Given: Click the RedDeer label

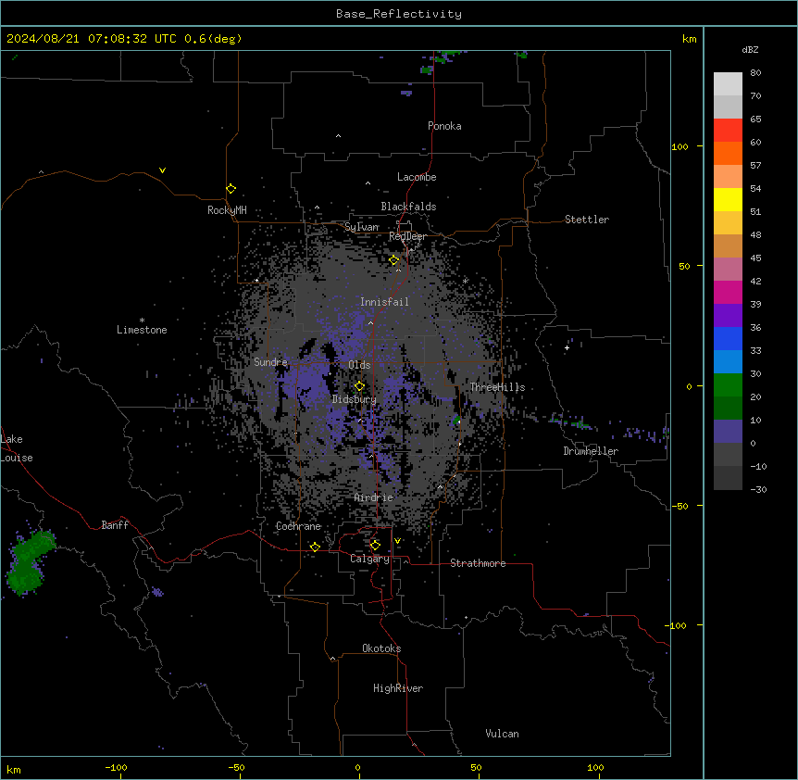Looking at the screenshot, I should click(407, 236).
